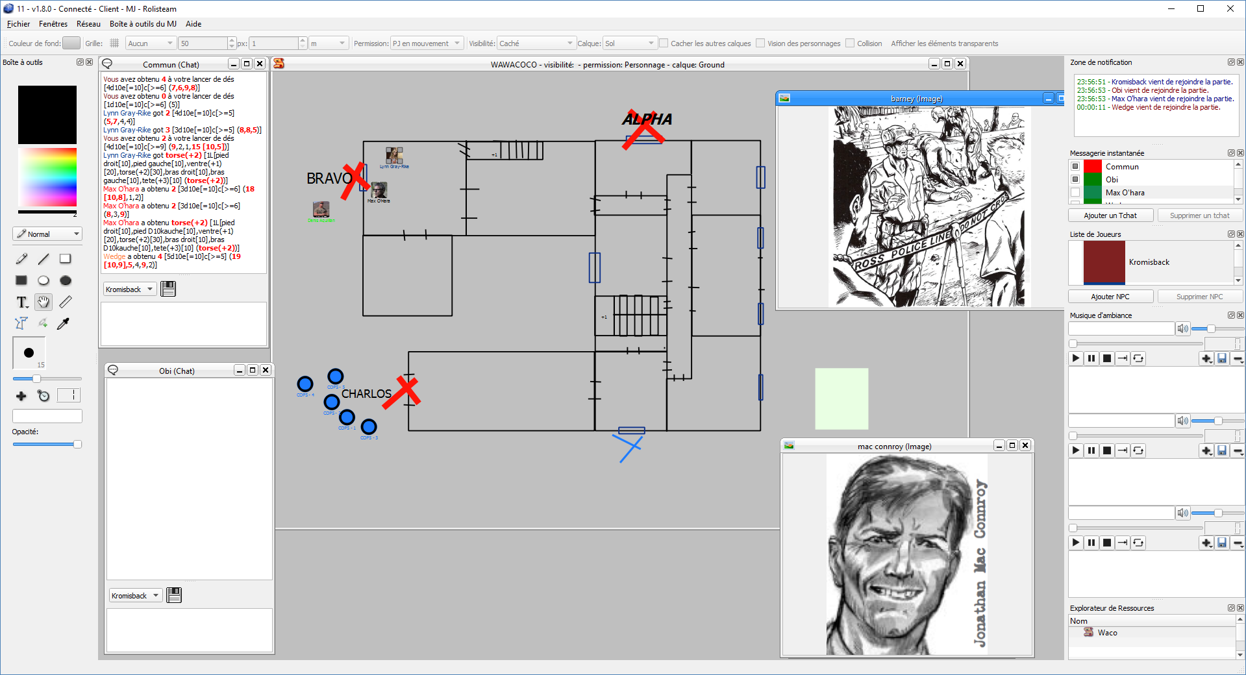Click the 'Ajouter un Tchat' button
This screenshot has height=675, width=1246.
pyautogui.click(x=1110, y=215)
